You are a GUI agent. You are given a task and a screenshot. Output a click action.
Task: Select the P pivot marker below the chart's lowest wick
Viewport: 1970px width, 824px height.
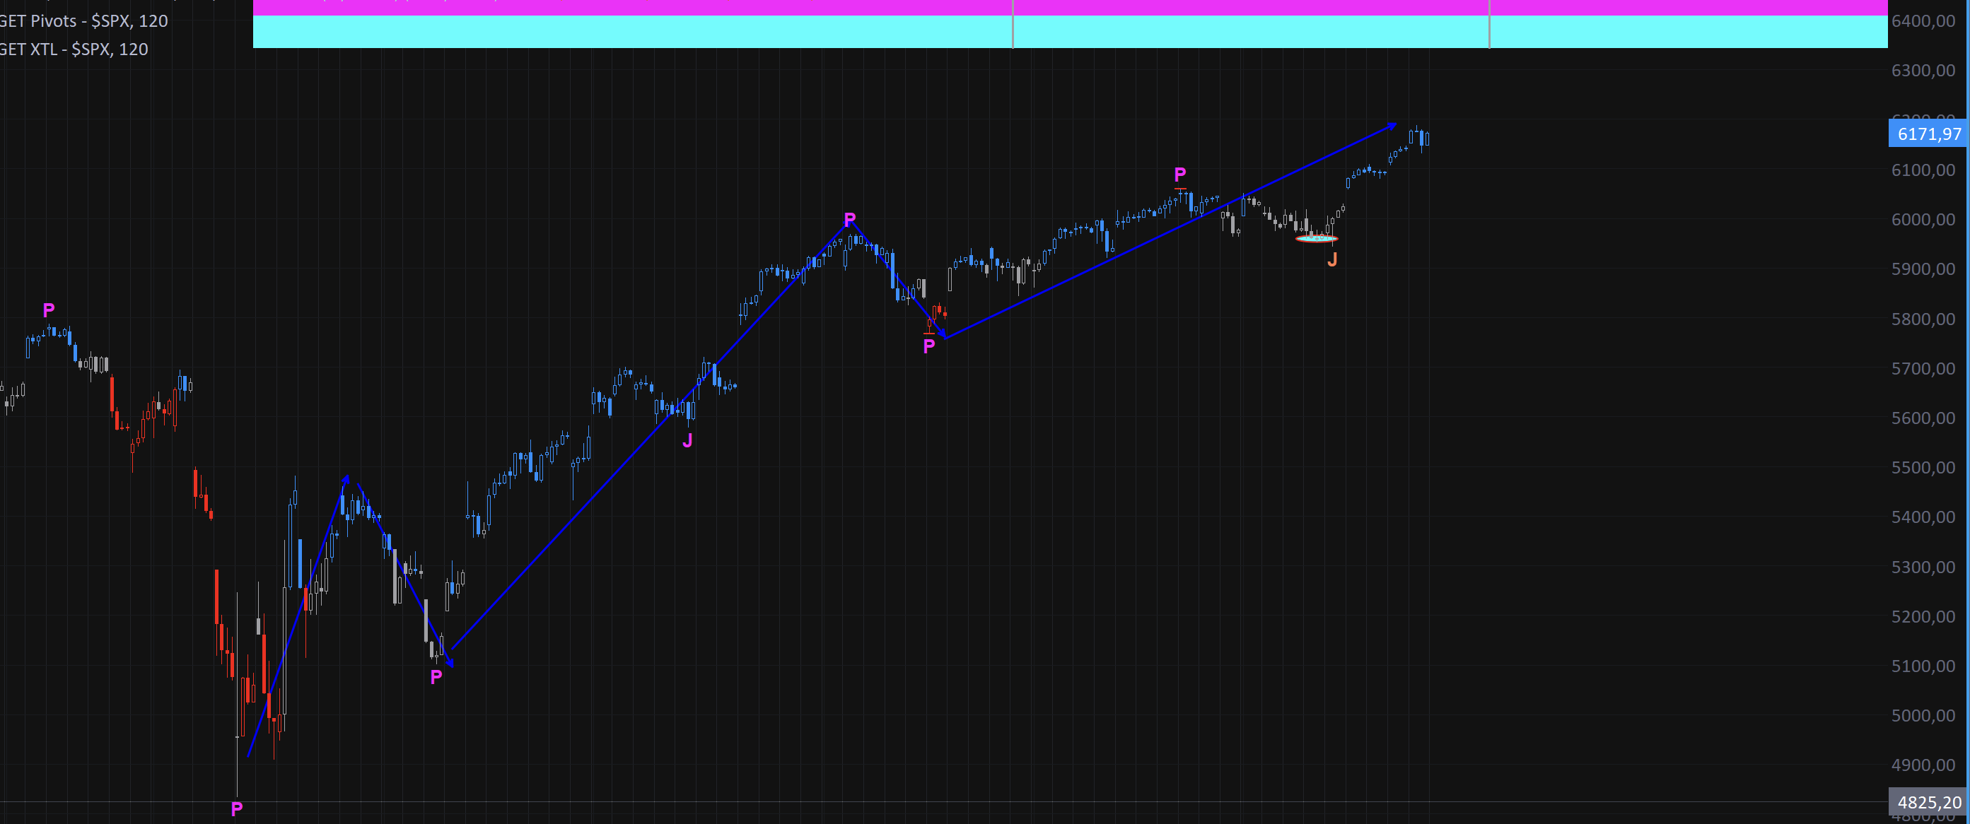pos(237,808)
